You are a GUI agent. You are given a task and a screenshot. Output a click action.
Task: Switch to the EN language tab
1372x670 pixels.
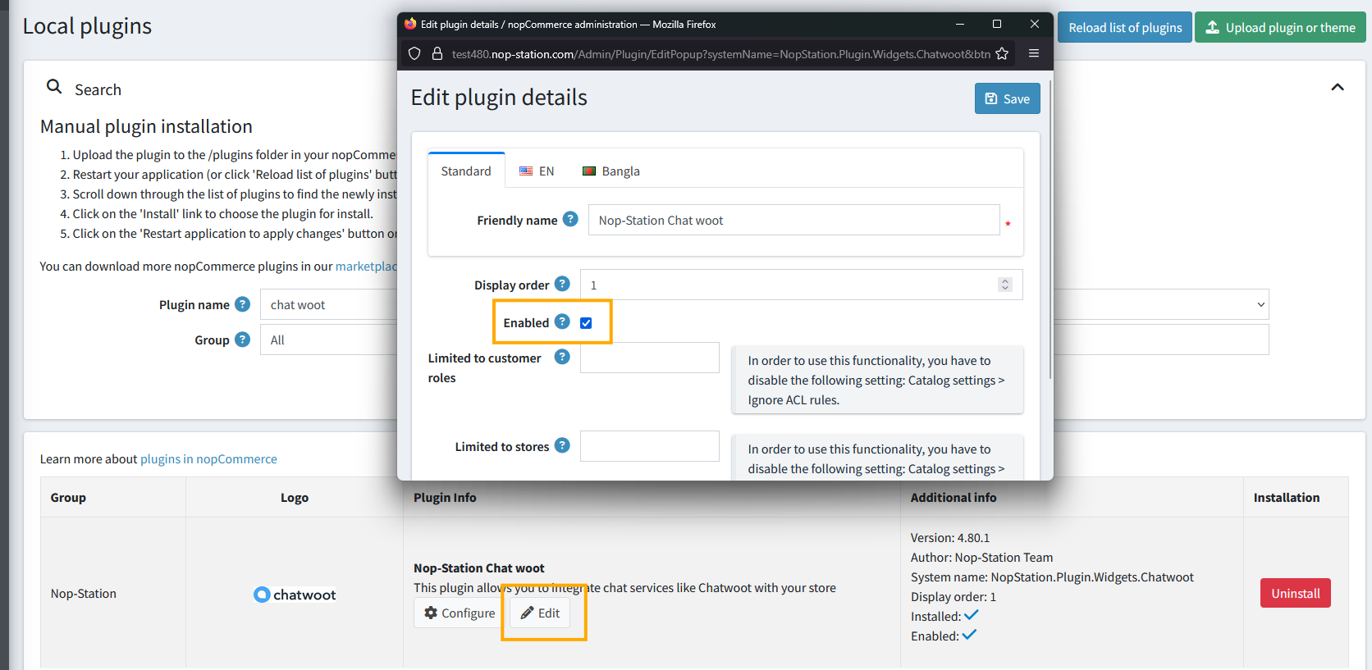(x=537, y=171)
